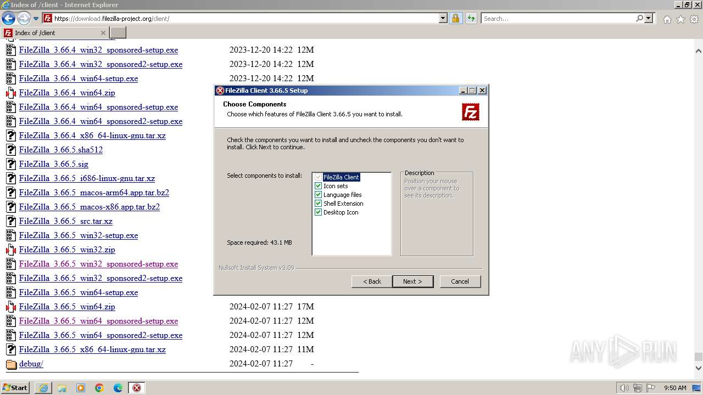Click the setup dialog title-bar icon

(x=220, y=91)
